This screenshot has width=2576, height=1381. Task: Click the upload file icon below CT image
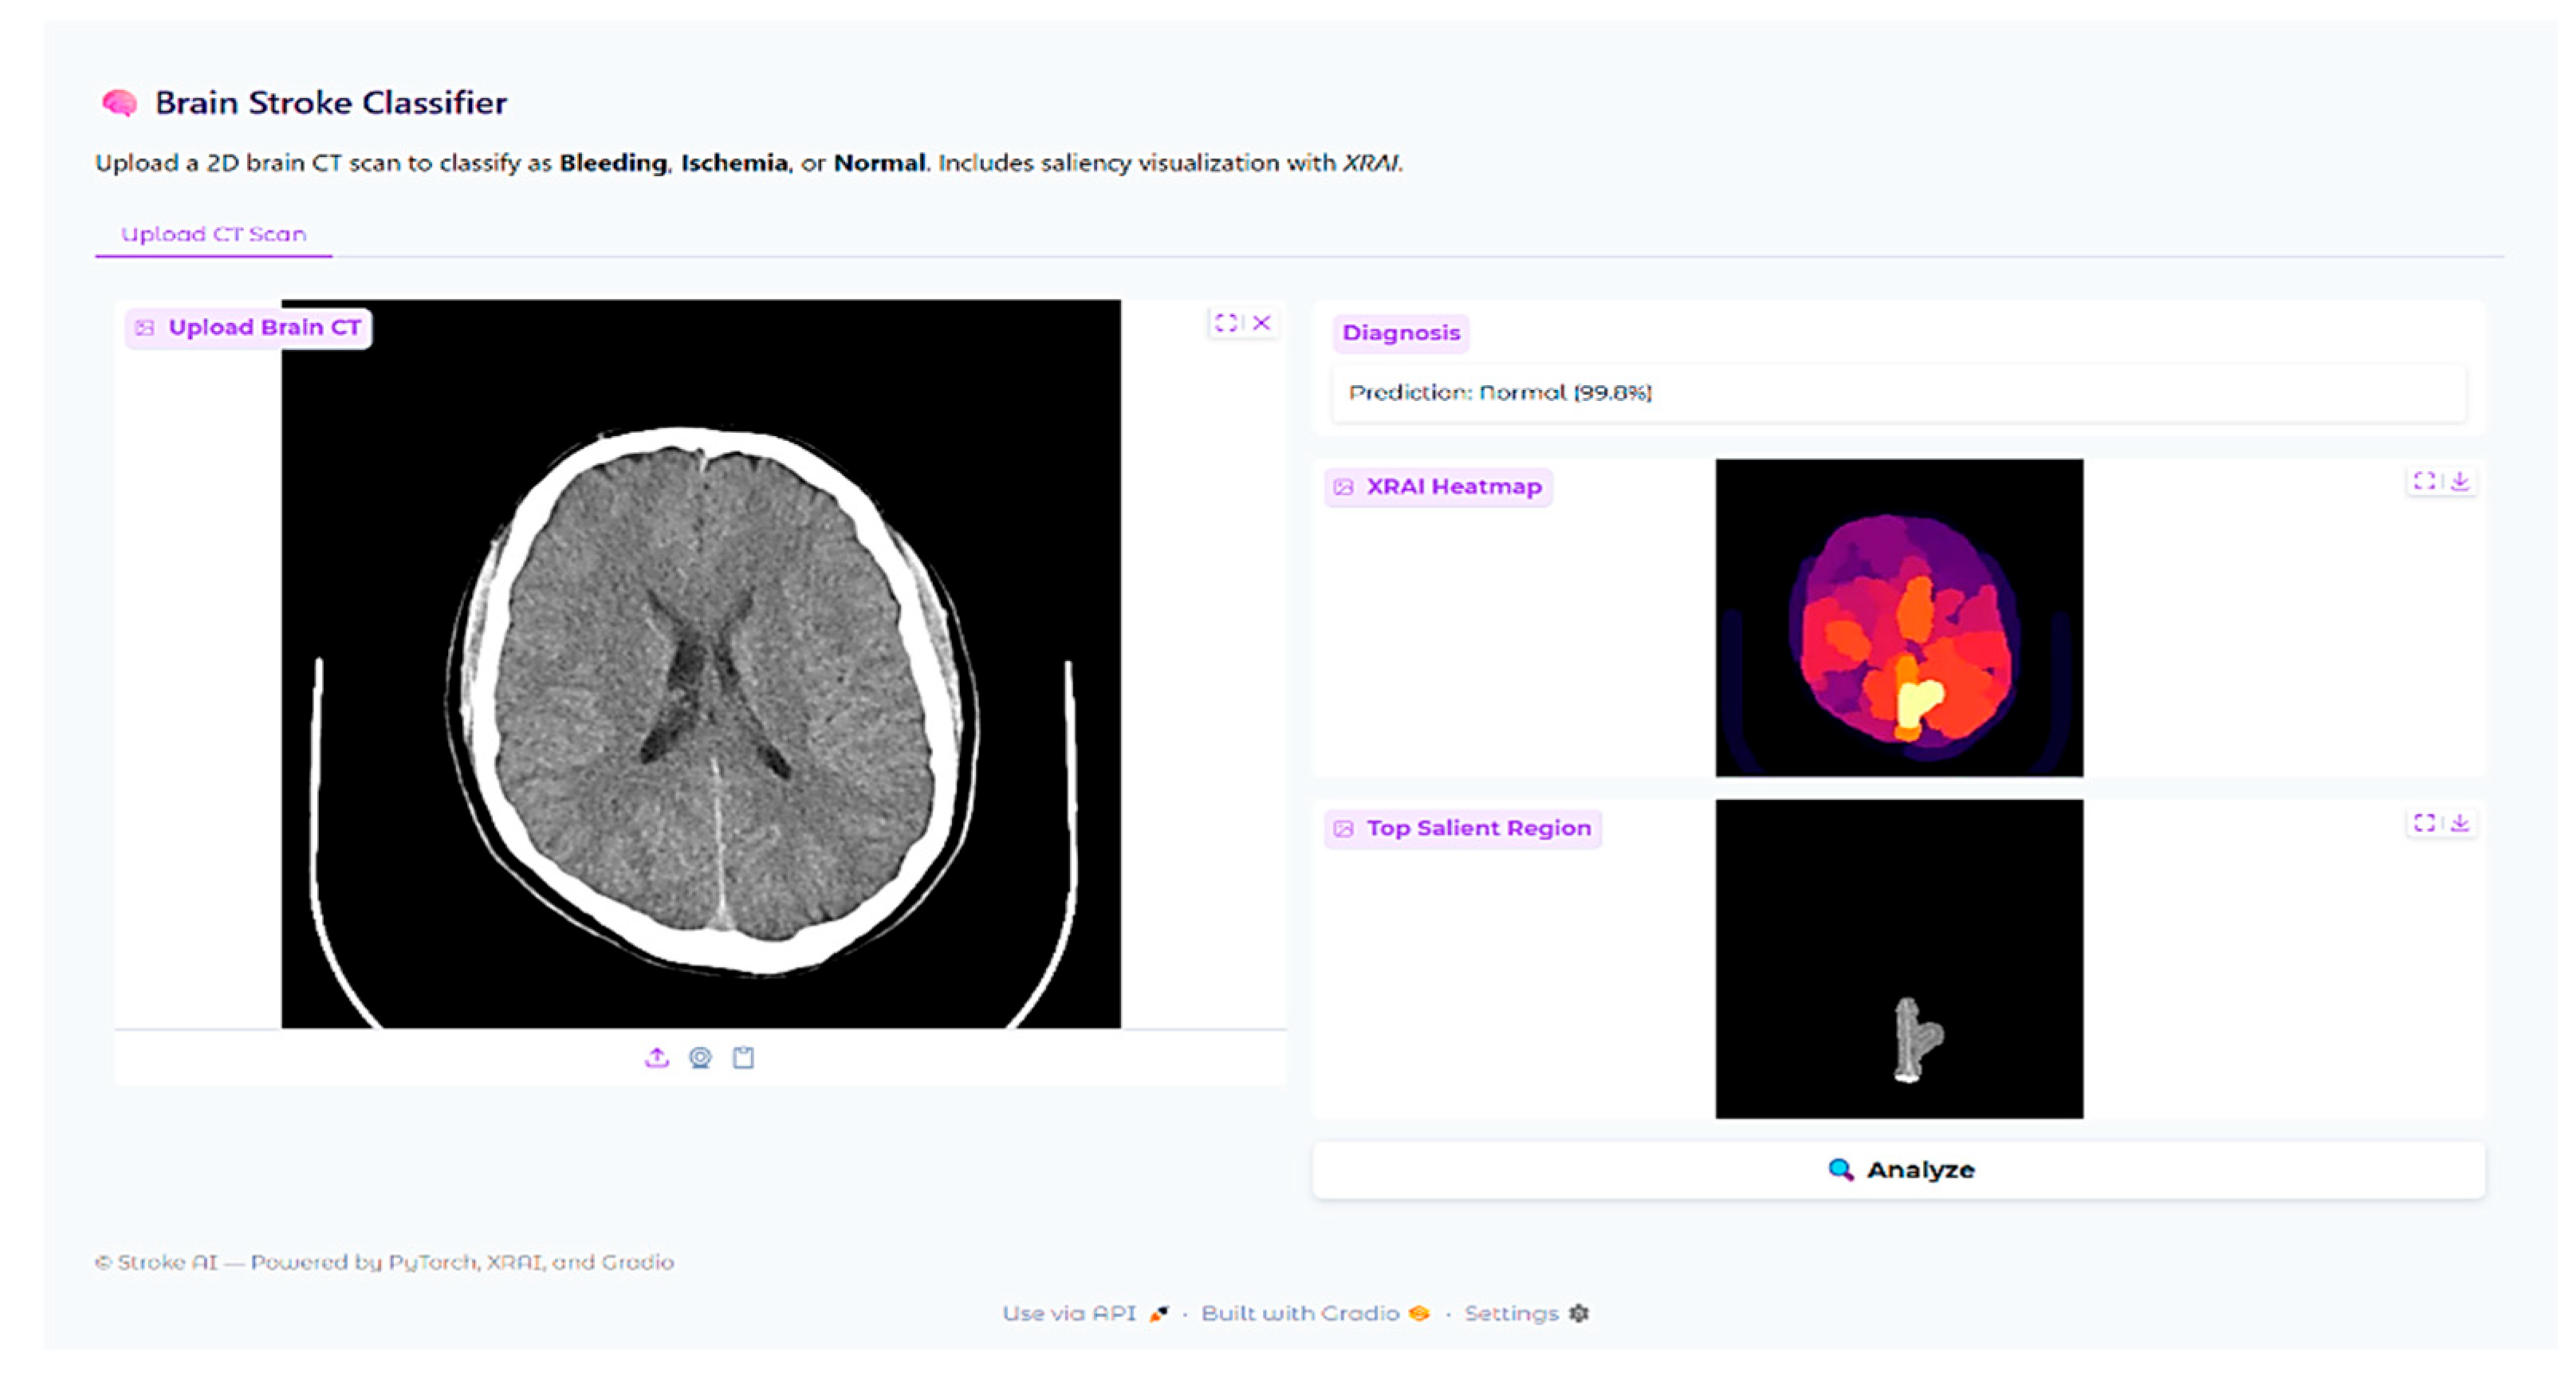pos(656,1057)
